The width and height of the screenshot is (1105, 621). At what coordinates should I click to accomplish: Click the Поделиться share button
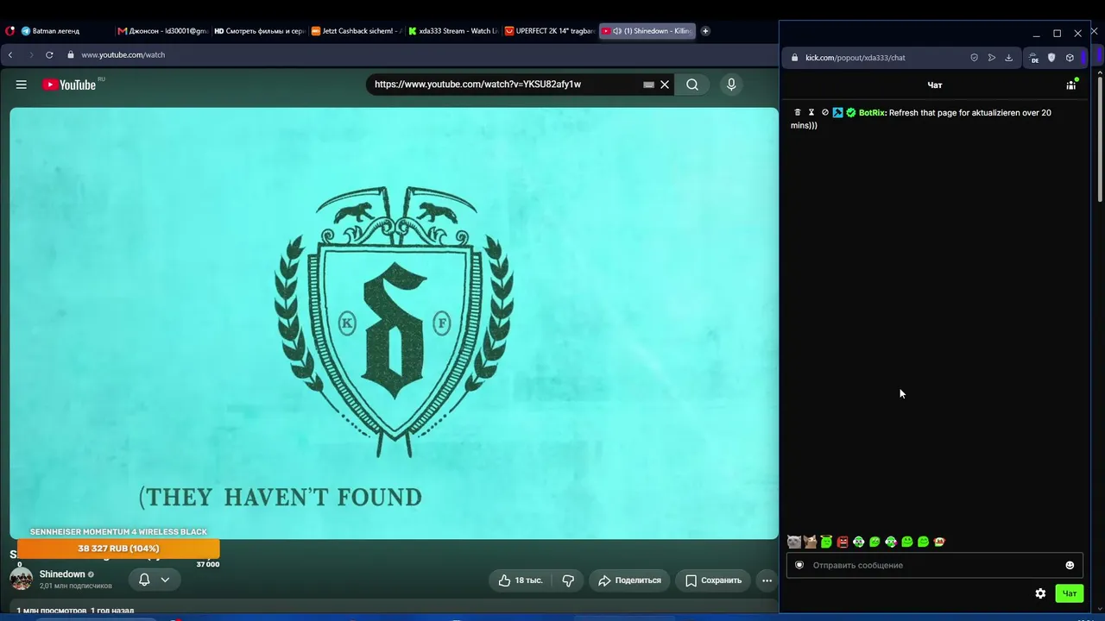point(629,580)
